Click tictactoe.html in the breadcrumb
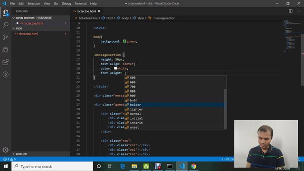Viewport: 304px width, 171px height. pyautogui.click(x=88, y=18)
